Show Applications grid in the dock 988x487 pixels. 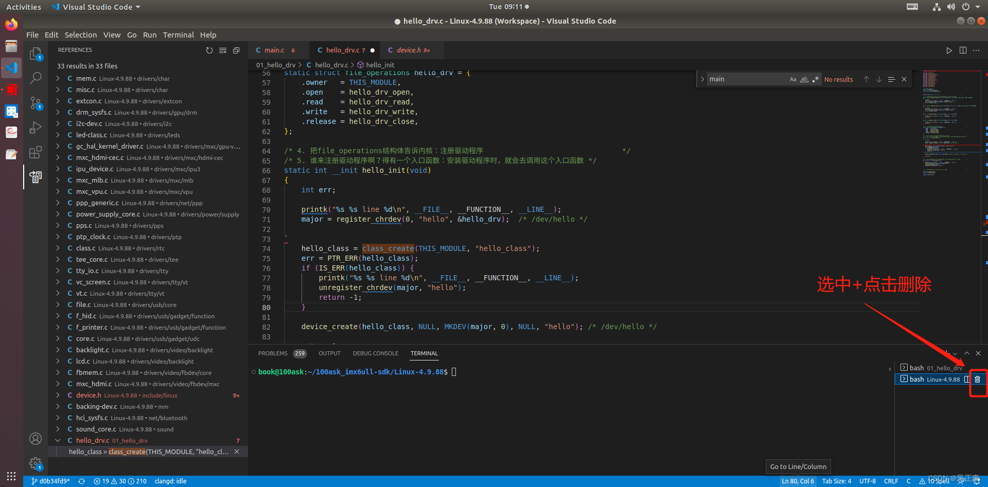point(11,476)
